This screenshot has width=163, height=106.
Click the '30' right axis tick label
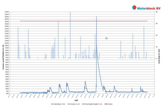coord(157,24)
